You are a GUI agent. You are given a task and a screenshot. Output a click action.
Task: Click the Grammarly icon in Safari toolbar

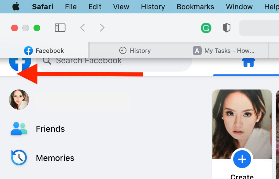(x=206, y=28)
